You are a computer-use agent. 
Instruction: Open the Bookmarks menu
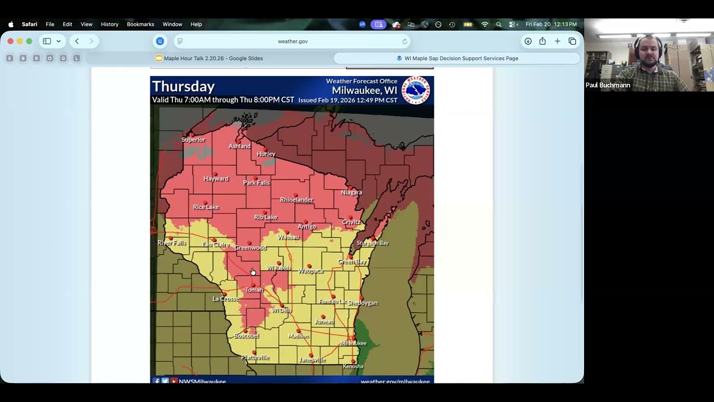pyautogui.click(x=141, y=24)
